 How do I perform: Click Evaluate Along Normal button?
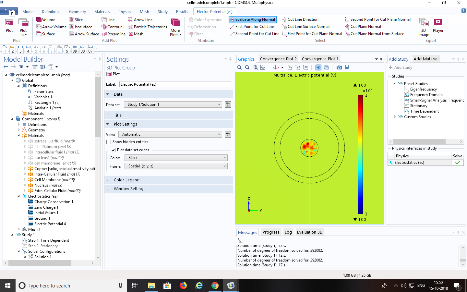point(252,19)
